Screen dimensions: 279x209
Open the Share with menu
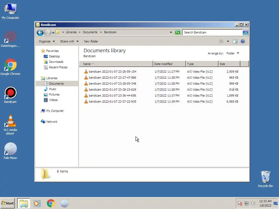[x=69, y=41]
